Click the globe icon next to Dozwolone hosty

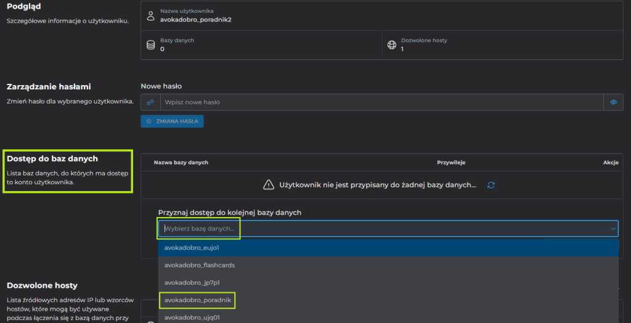391,45
